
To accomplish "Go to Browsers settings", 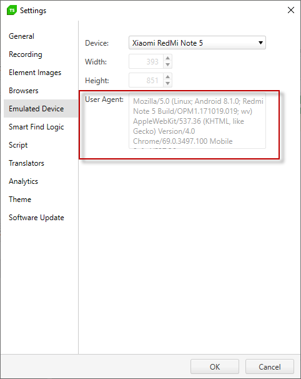I will pos(41,91).
